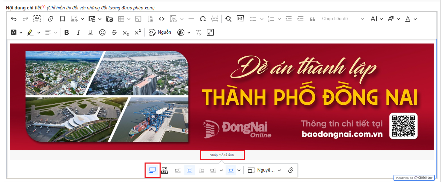Click the 'Nhập mô tả ảnh' caption field

222,155
